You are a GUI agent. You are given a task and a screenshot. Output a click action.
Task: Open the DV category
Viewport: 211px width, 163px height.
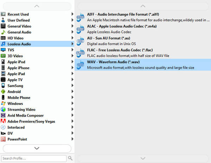click(37, 133)
